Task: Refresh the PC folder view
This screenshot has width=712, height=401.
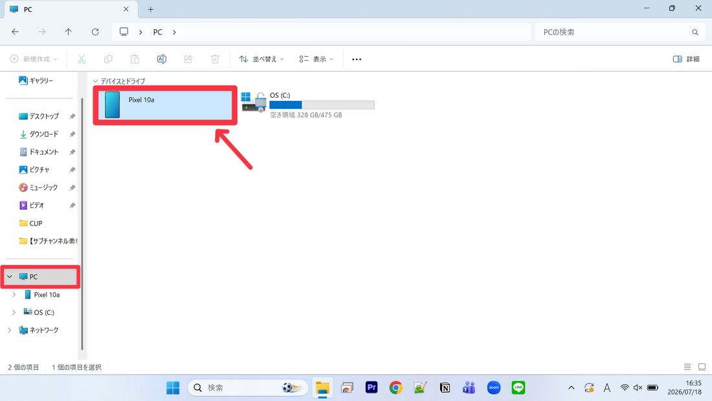Action: [x=95, y=32]
